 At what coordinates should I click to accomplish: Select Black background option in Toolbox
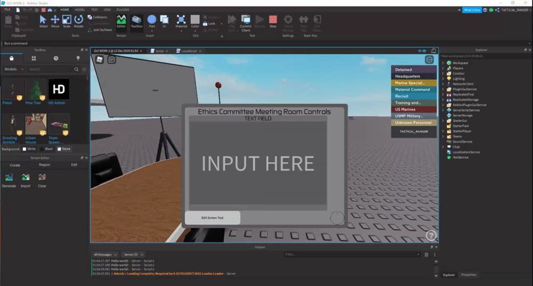[46, 149]
